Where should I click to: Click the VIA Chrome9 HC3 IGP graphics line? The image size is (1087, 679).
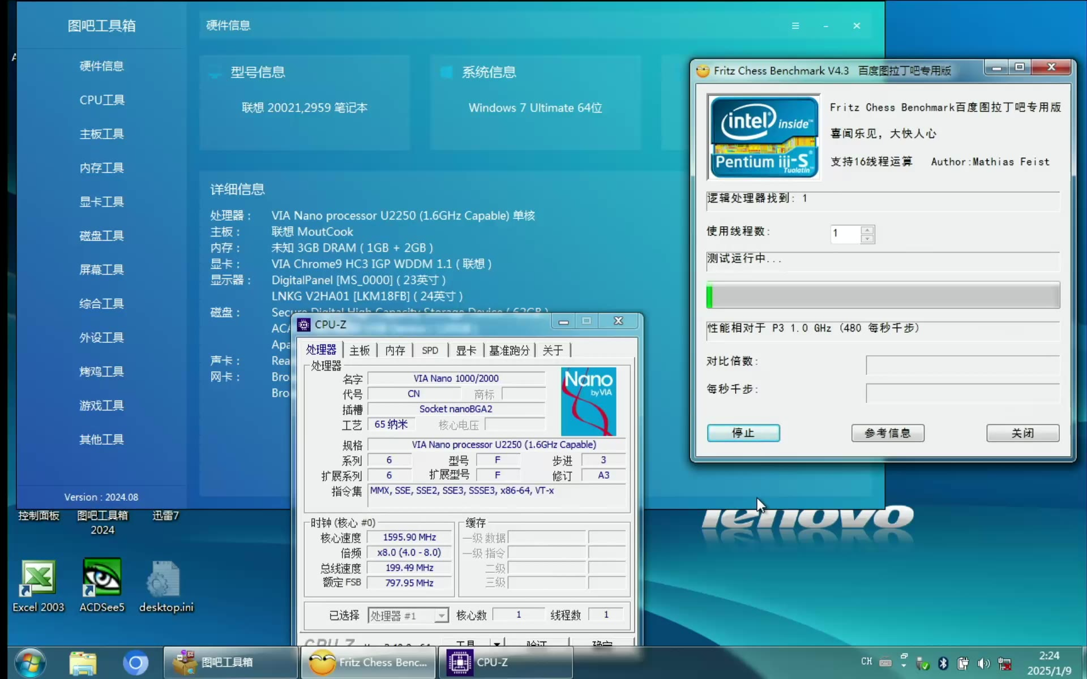381,264
